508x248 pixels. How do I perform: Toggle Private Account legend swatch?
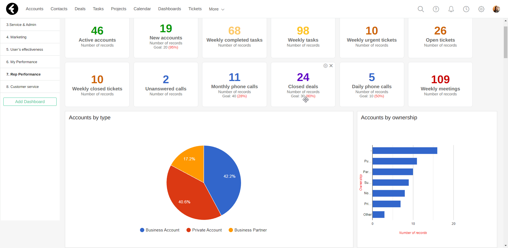pos(189,230)
